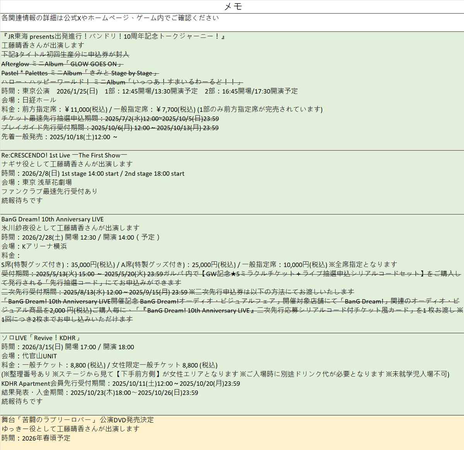Click the '(※整理番号あり' notes line
464x450 pixels.
(225, 374)
